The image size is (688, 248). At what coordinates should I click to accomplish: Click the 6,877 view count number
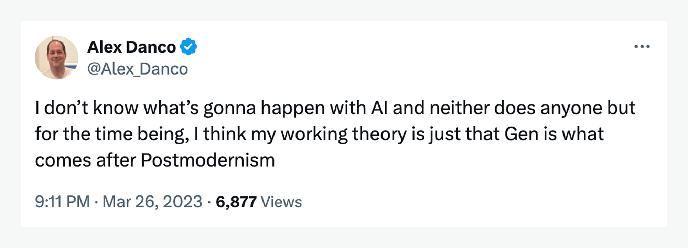236,202
